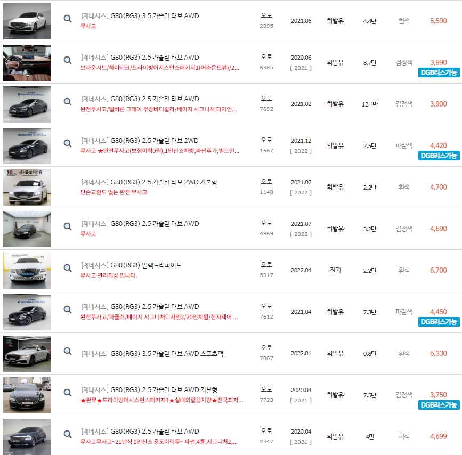This screenshot has width=462, height=455.
Task: Select the magnifier icon beside the 2.5 가솔린 터보 2WD listing
Action: point(67,143)
